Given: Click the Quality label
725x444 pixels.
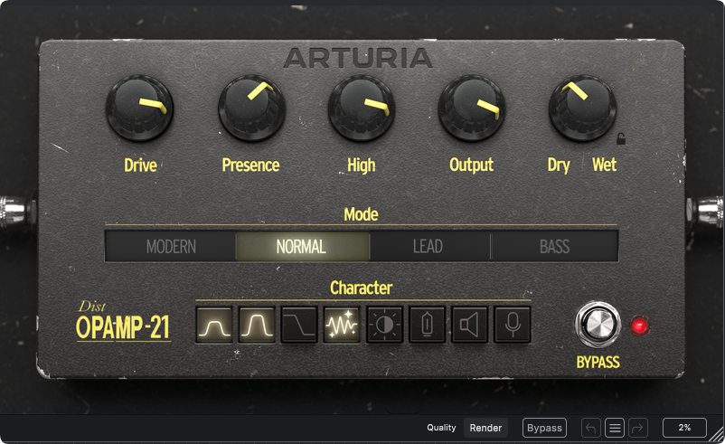Looking at the screenshot, I should (441, 428).
